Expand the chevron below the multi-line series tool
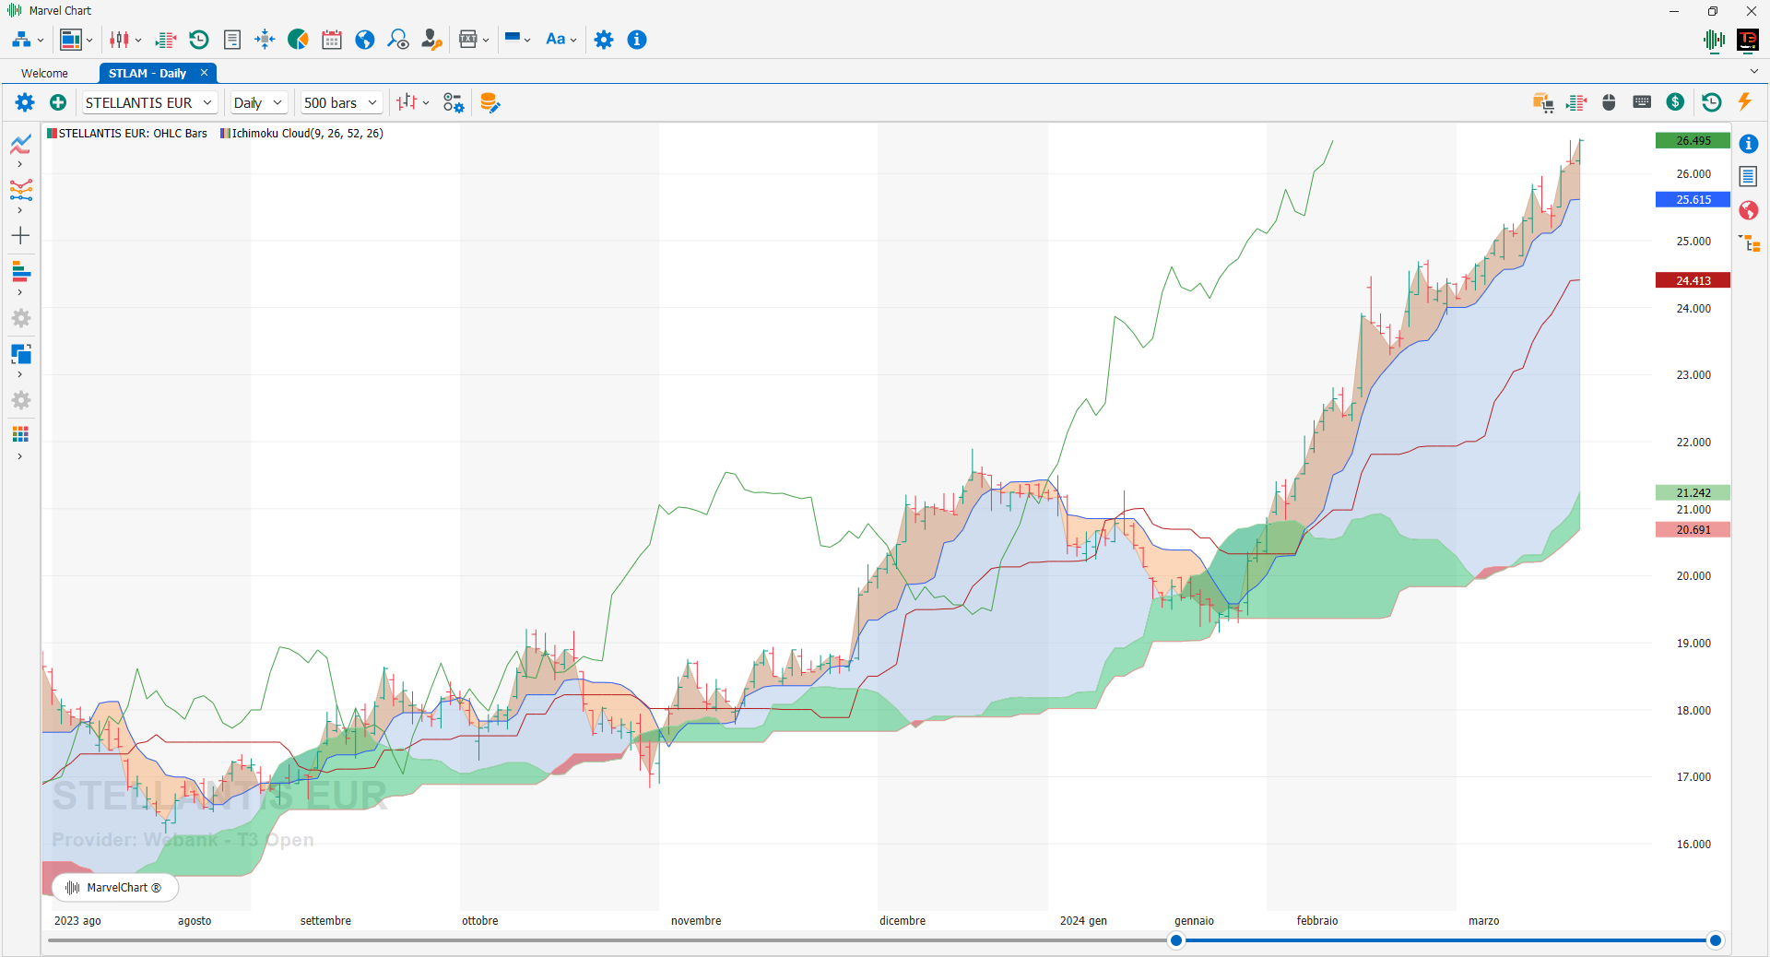 tap(20, 211)
